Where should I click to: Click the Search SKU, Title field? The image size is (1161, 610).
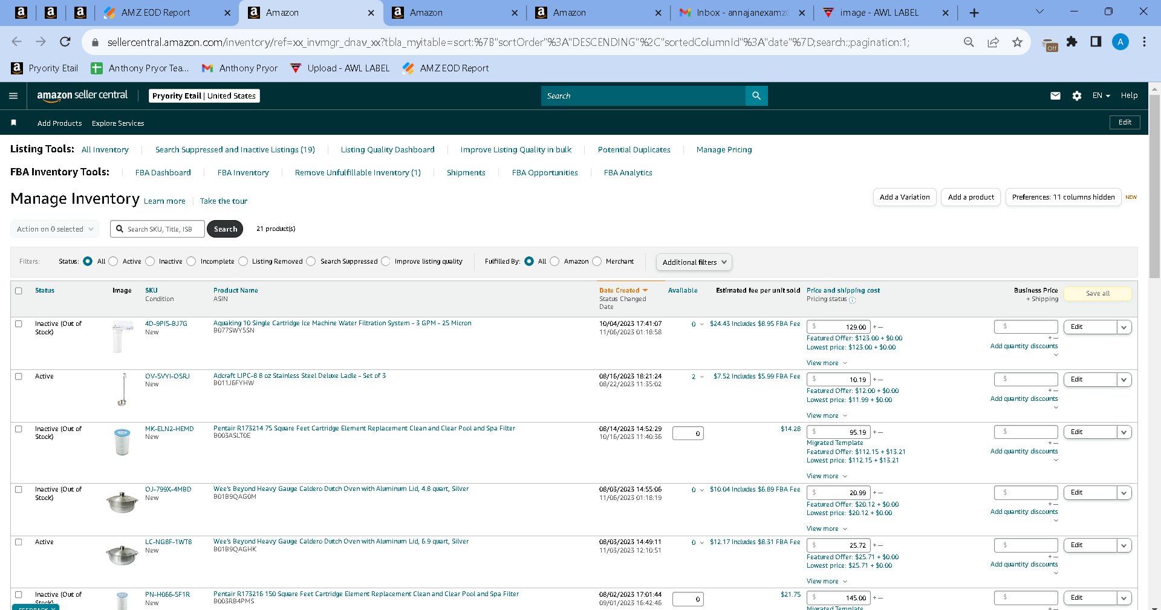157,229
